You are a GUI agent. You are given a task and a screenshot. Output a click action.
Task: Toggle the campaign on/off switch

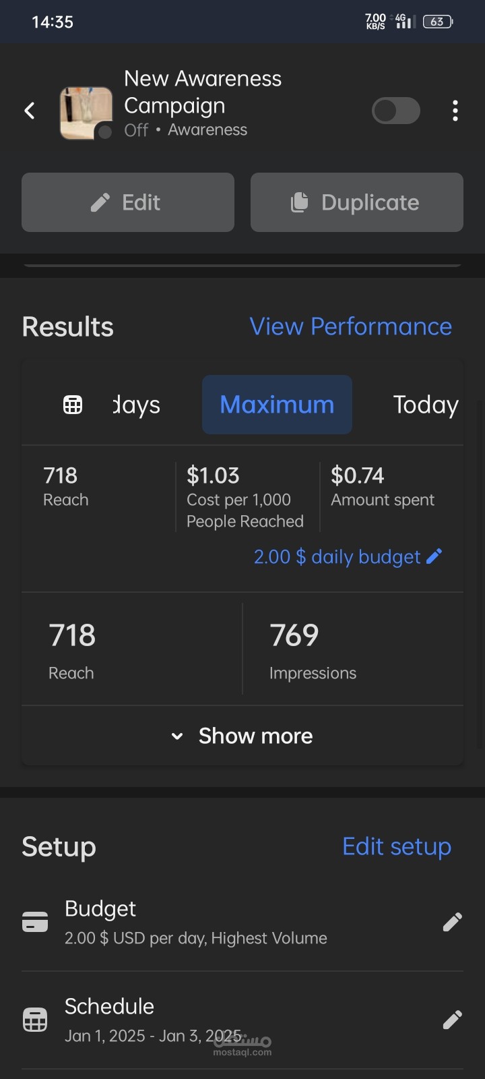396,111
